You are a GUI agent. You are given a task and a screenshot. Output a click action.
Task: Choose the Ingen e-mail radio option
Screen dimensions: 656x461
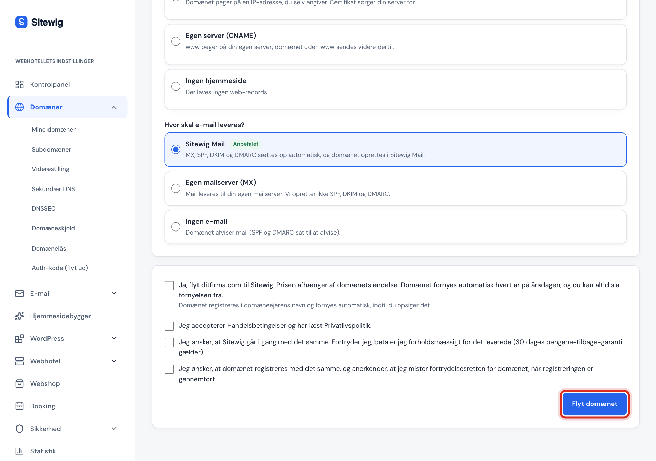pos(176,227)
